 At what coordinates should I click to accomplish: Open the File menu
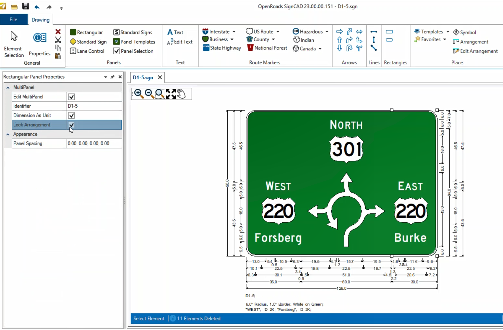(14, 20)
